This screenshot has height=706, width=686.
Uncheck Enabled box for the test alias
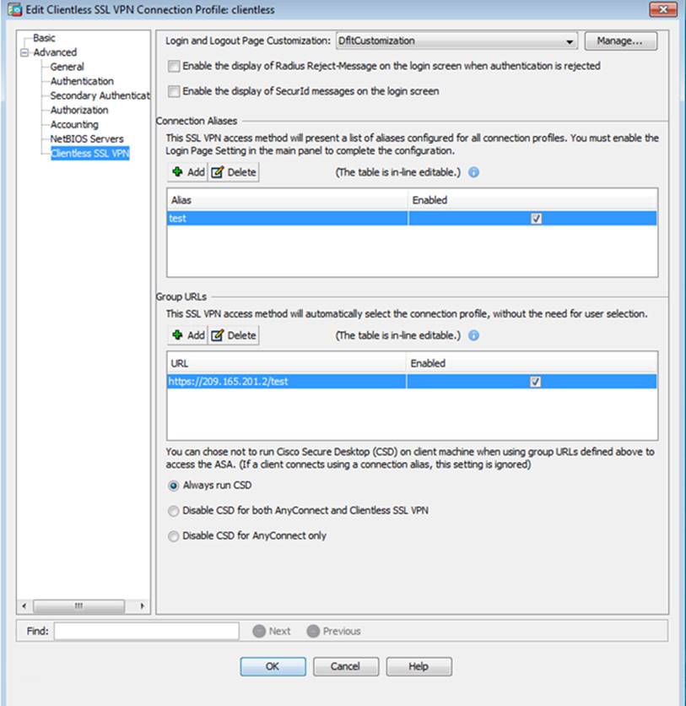[536, 218]
